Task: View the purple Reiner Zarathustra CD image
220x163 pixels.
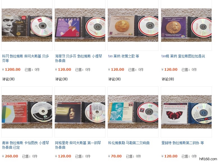Action: point(186,25)
